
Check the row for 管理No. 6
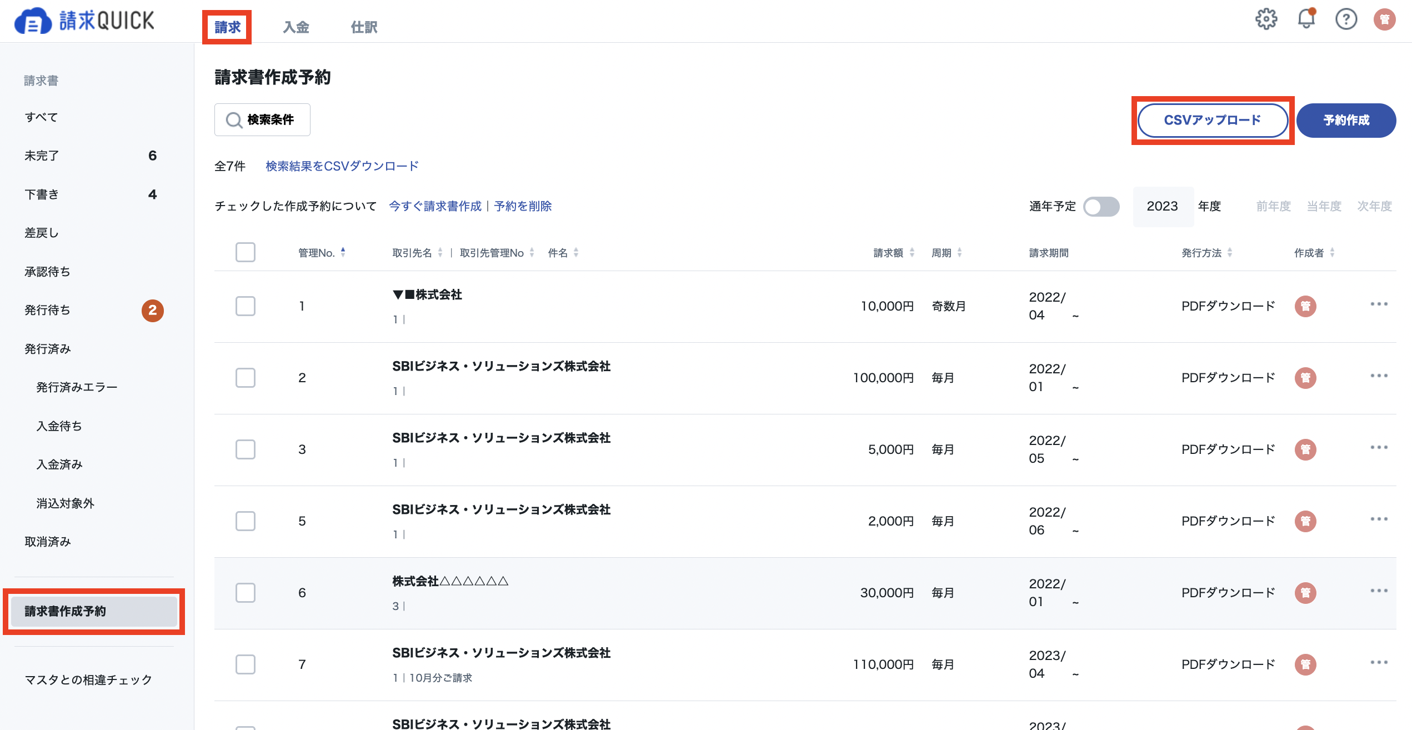246,593
